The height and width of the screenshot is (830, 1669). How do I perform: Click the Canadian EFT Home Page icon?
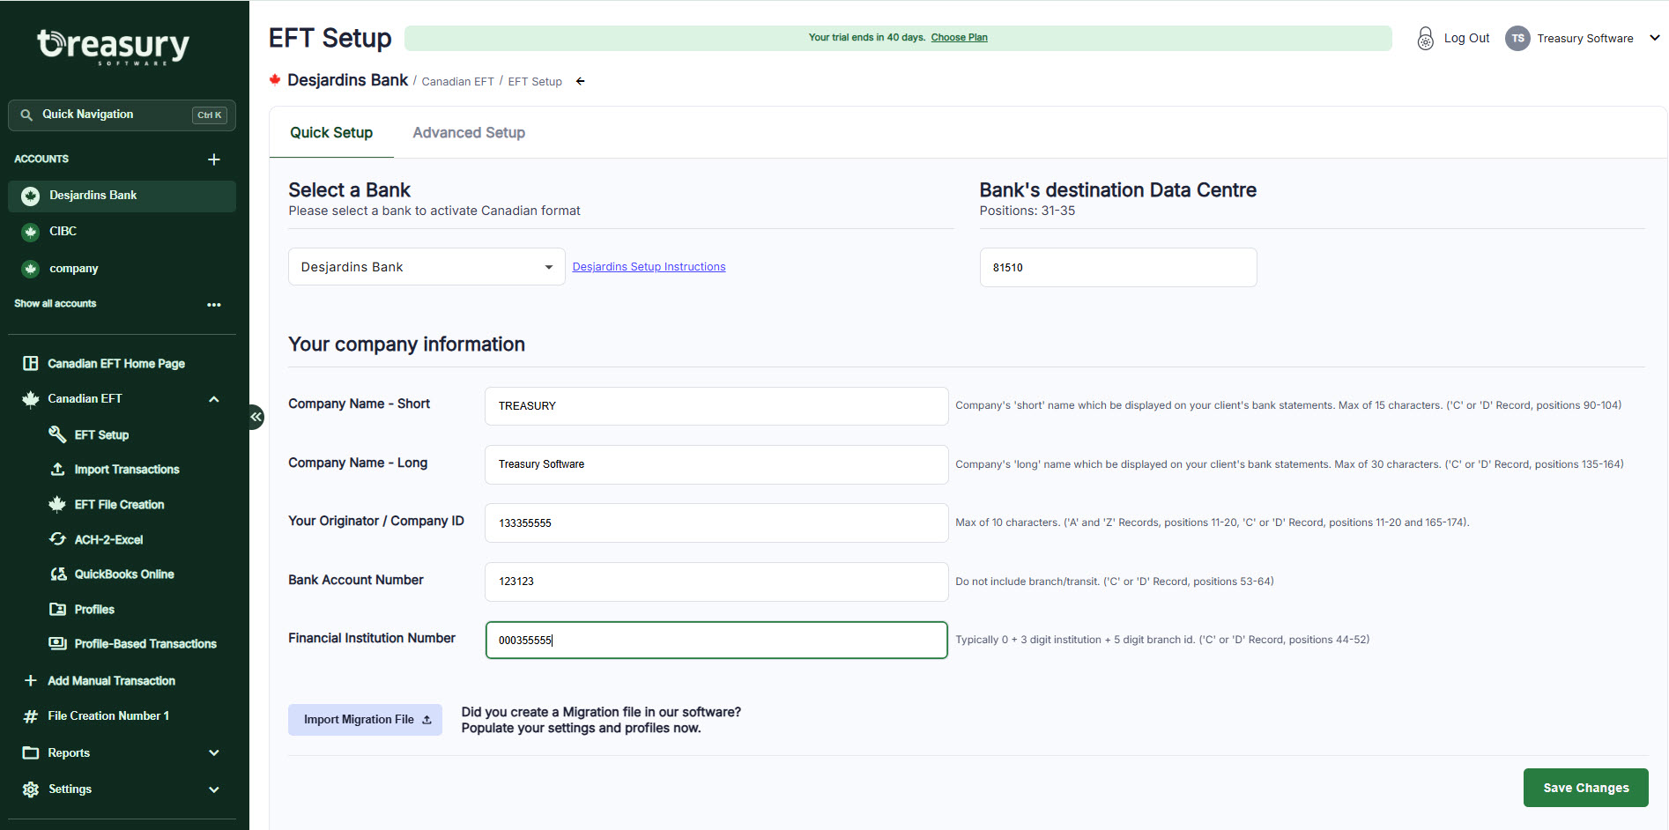[31, 364]
